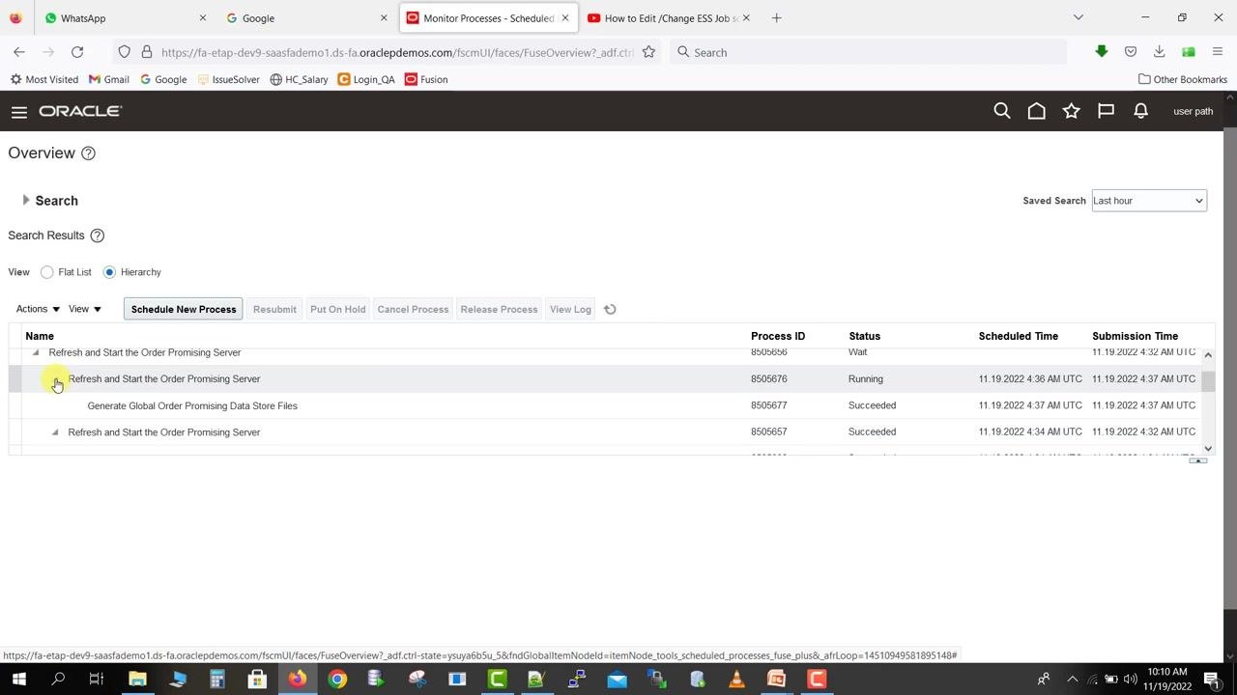Open the Oracle navigator hamburger menu
Screen dimensions: 1237x695
coord(18,112)
